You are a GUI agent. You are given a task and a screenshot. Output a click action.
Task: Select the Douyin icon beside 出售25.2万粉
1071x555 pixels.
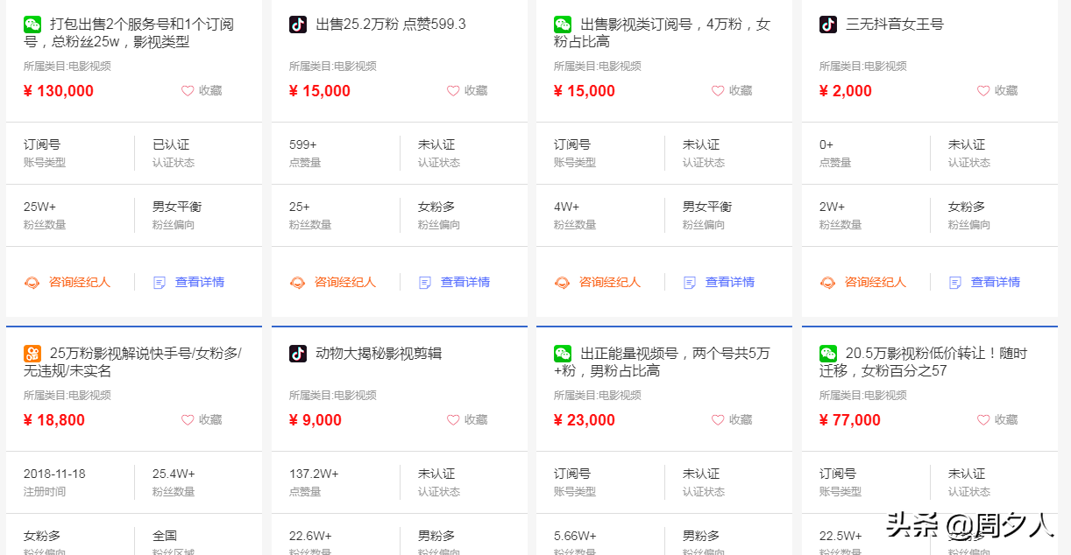pos(296,25)
